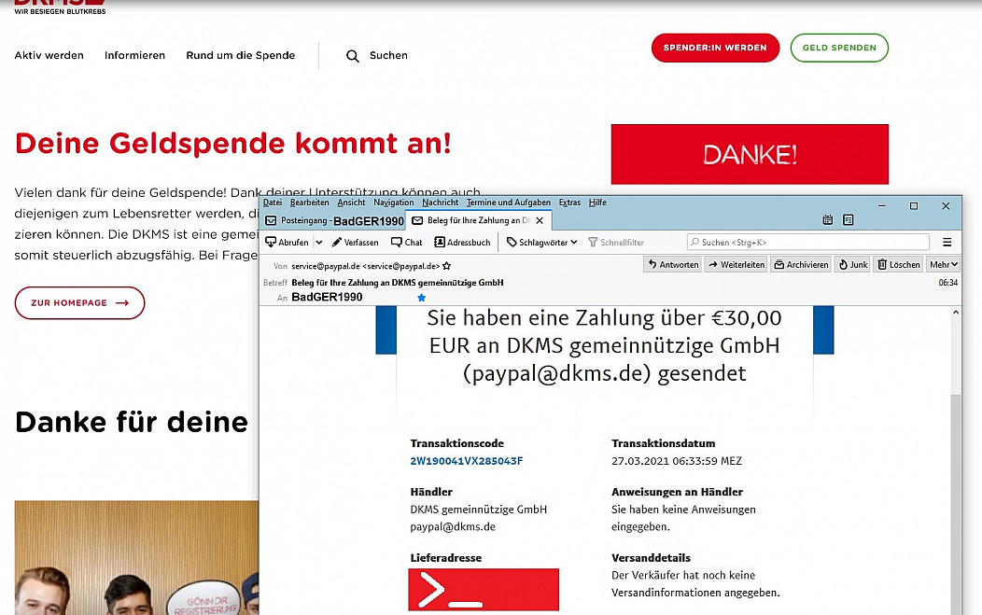The image size is (982, 615).
Task: Click the Abrufen get-messages icon
Action: tap(272, 243)
